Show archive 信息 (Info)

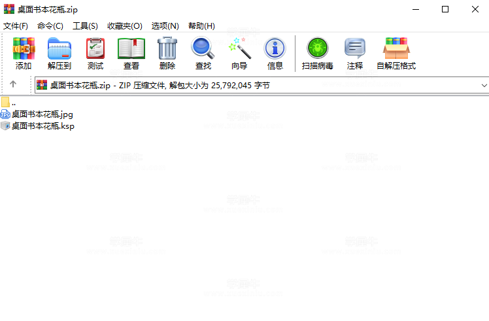pos(275,48)
